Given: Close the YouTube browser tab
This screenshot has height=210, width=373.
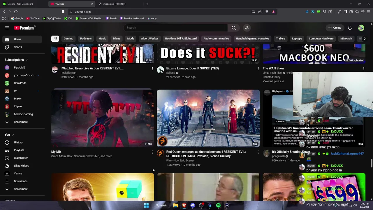Looking at the screenshot, I should (92, 4).
